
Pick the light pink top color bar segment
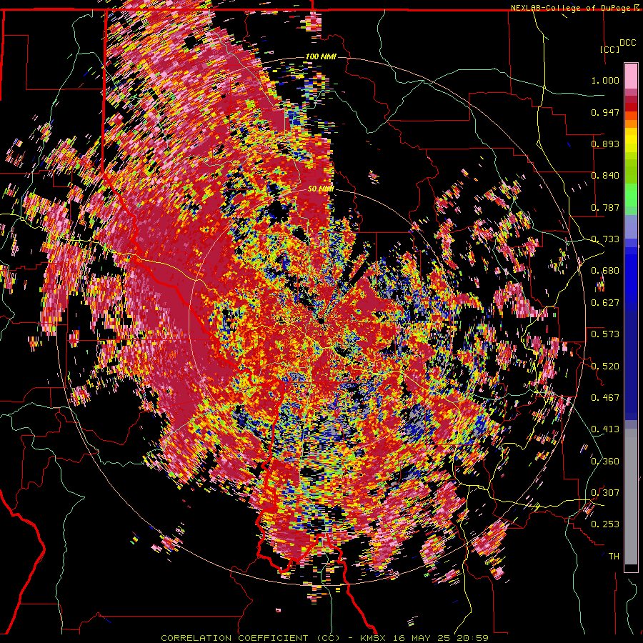[631, 76]
